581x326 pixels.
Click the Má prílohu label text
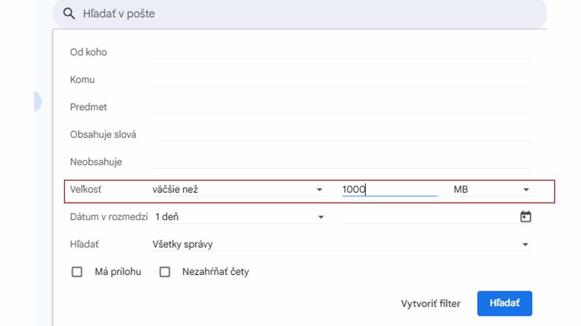pos(118,272)
